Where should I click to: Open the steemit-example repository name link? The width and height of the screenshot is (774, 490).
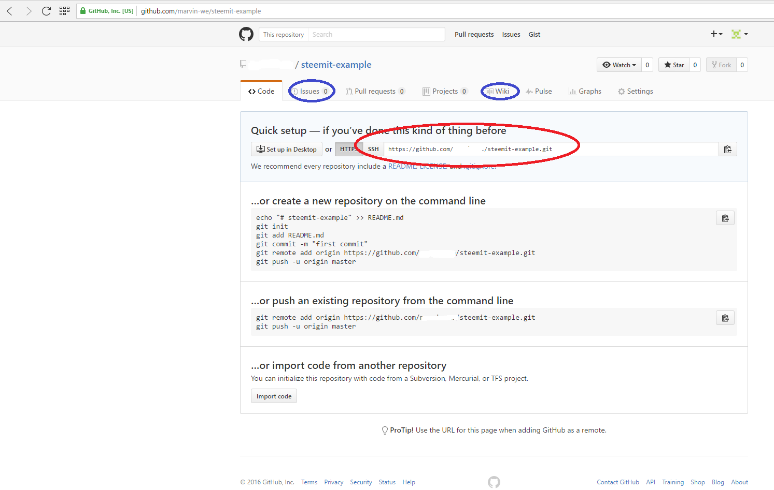pyautogui.click(x=336, y=64)
